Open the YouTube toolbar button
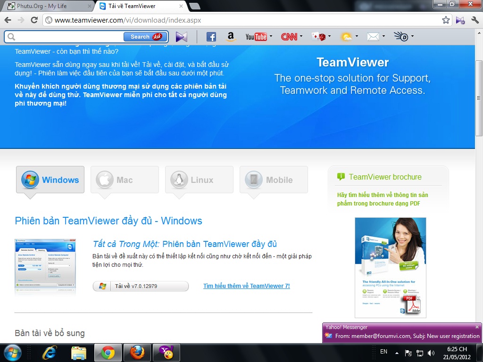This screenshot has width=483, height=362. pos(256,37)
